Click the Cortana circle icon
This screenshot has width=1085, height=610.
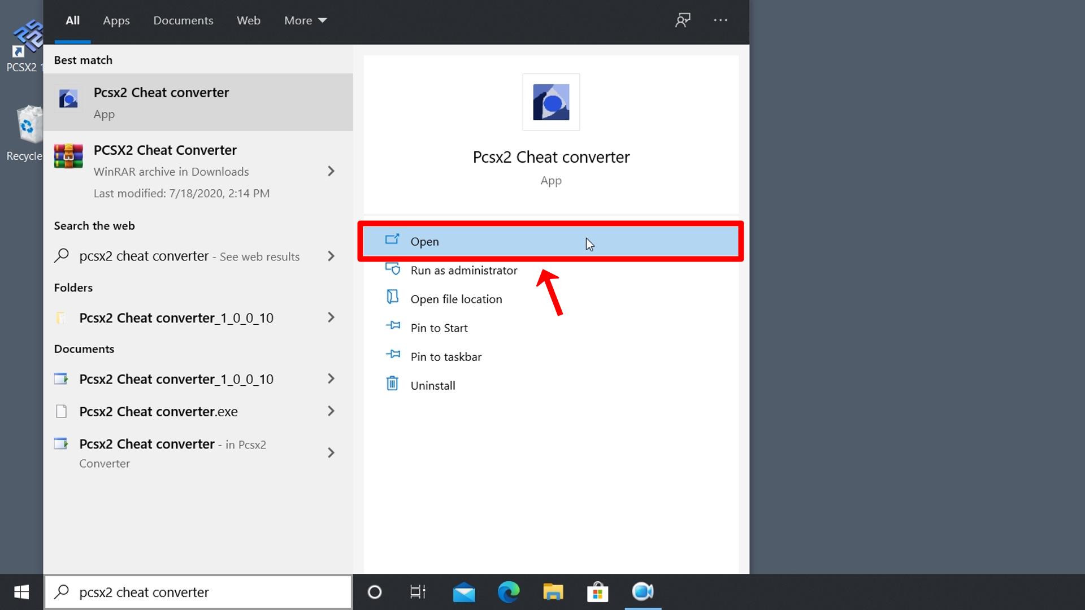point(375,592)
